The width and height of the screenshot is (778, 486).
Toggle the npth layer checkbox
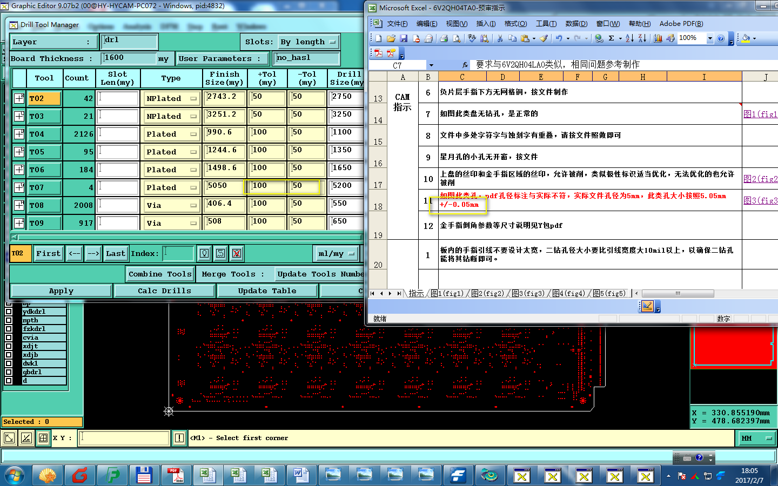8,320
